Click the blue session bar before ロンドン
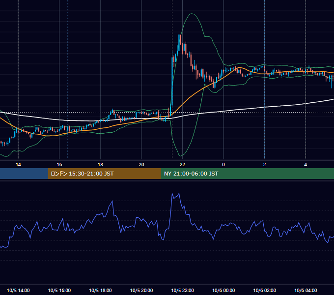 (x=24, y=174)
